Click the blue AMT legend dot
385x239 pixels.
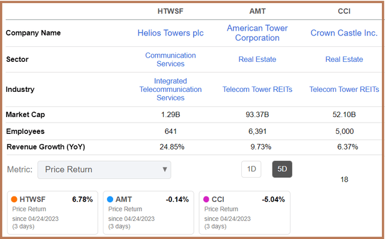110,199
